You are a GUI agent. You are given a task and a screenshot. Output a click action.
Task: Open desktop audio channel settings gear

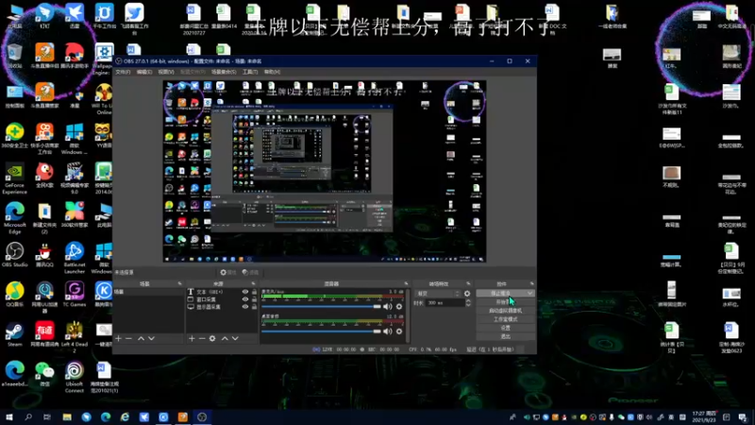click(x=398, y=331)
